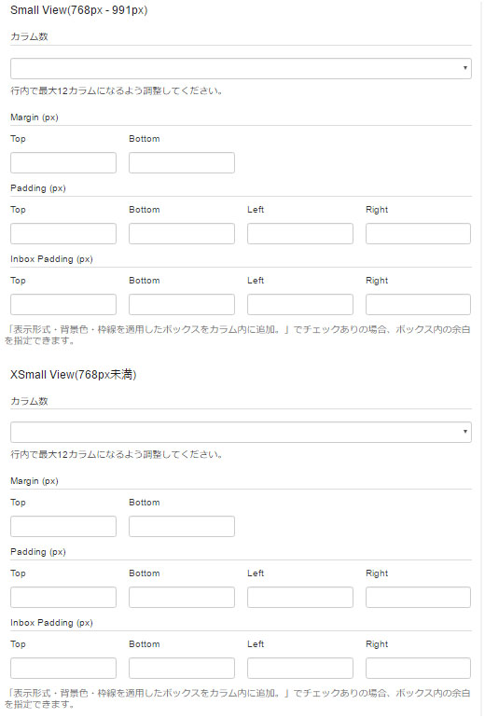This screenshot has width=485, height=718.
Task: Focus Small View Padding Top input
Action: click(x=63, y=233)
